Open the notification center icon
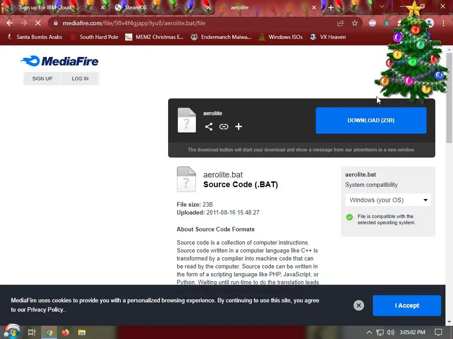453x339 pixels. pyautogui.click(x=438, y=332)
